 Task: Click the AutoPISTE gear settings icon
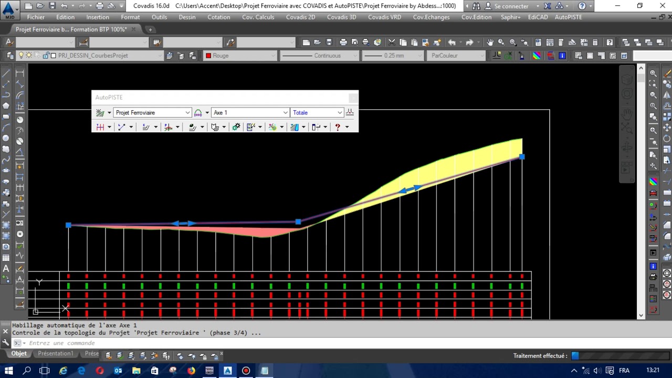click(236, 127)
